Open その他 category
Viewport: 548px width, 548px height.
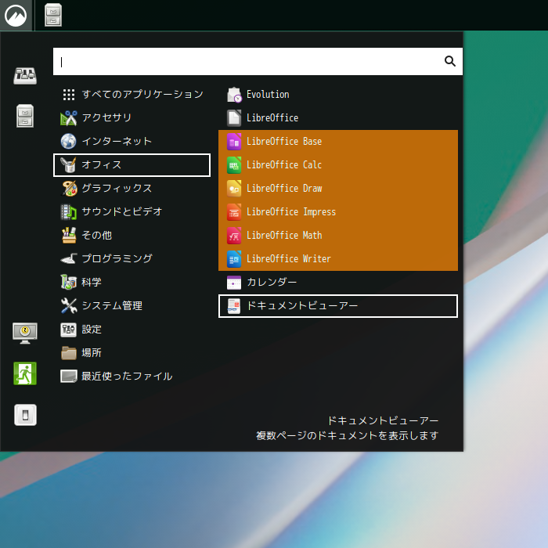(132, 235)
